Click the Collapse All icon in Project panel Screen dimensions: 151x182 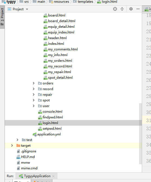click(122, 9)
